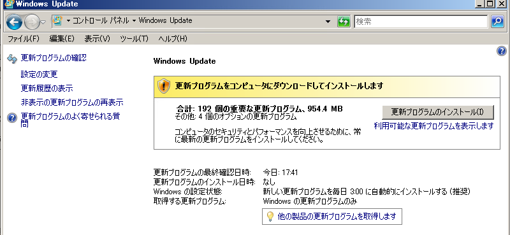Maximize the Windows Update window
Screen dimensions: 510x235
(490, 4)
